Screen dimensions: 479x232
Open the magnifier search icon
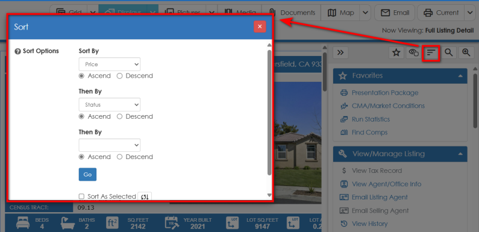pos(448,52)
